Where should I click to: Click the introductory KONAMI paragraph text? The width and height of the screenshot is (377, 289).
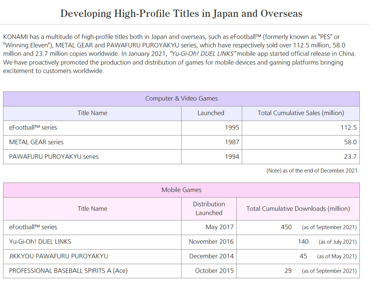coord(180,54)
